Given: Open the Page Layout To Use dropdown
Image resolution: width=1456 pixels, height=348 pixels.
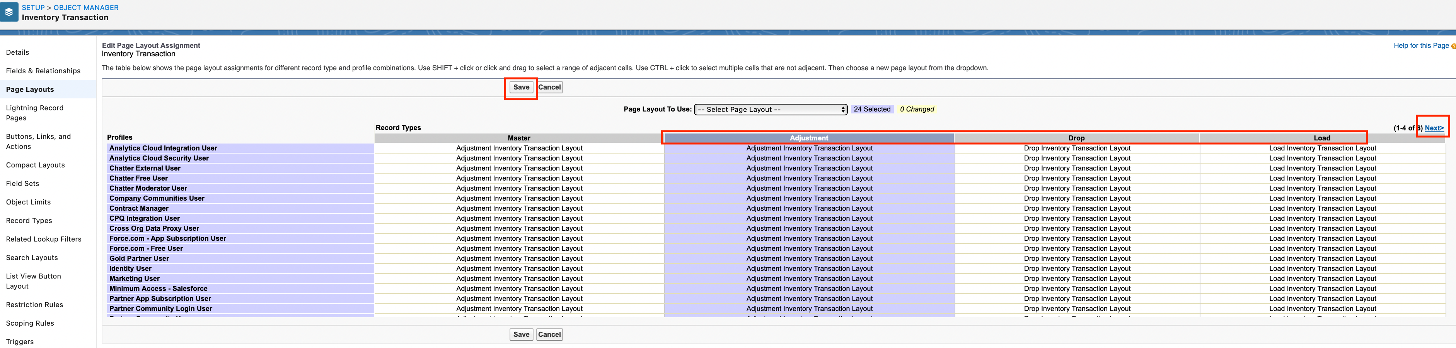Looking at the screenshot, I should click(770, 110).
